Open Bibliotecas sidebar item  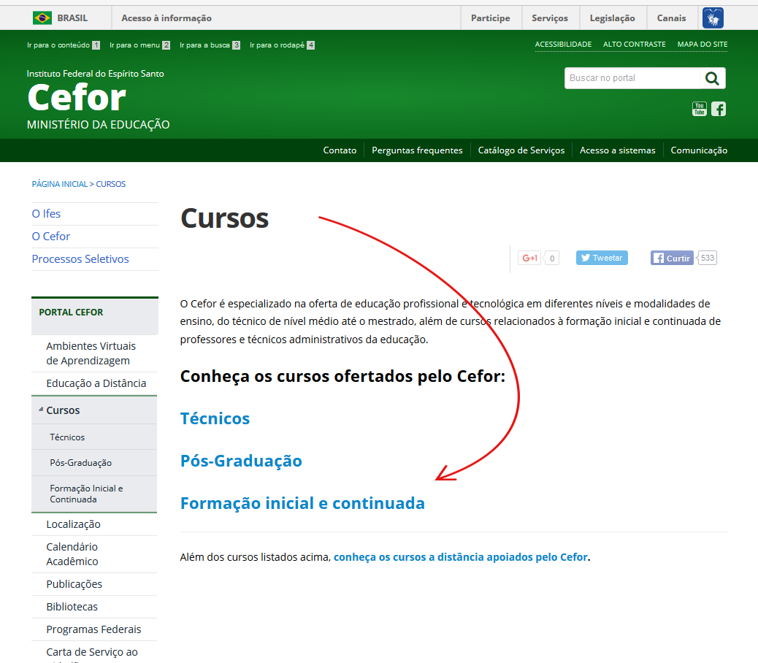click(x=72, y=607)
